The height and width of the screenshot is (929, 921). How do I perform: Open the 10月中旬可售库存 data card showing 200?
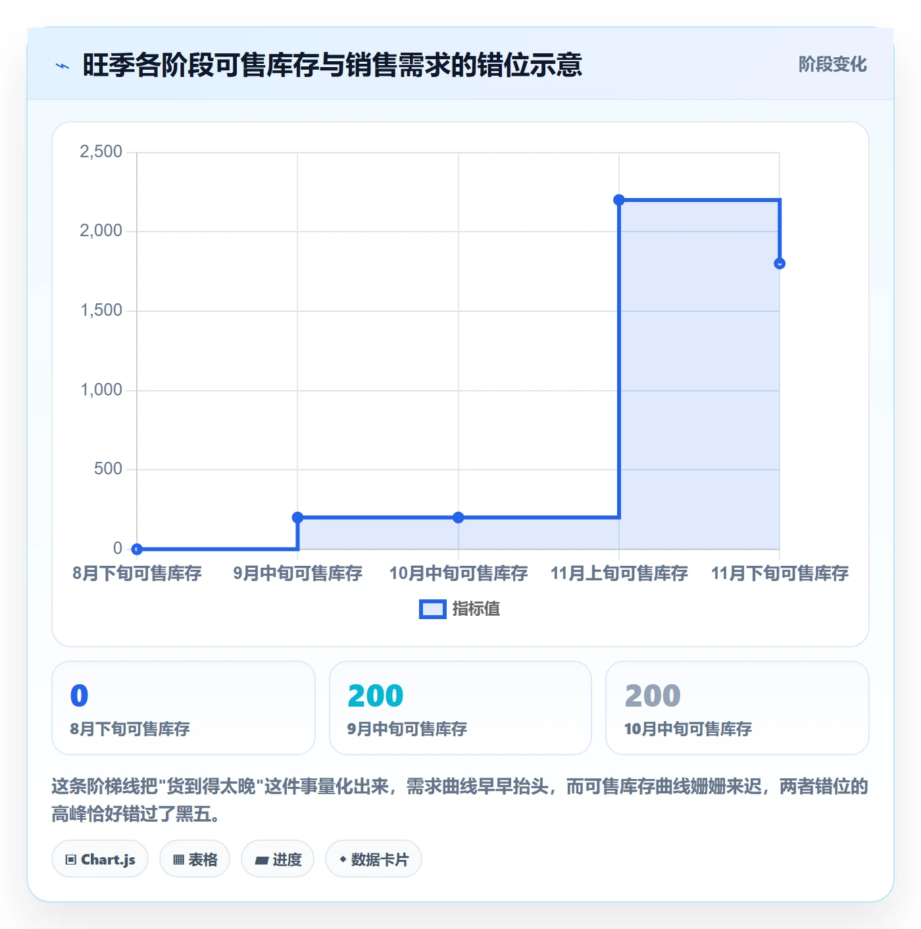737,708
